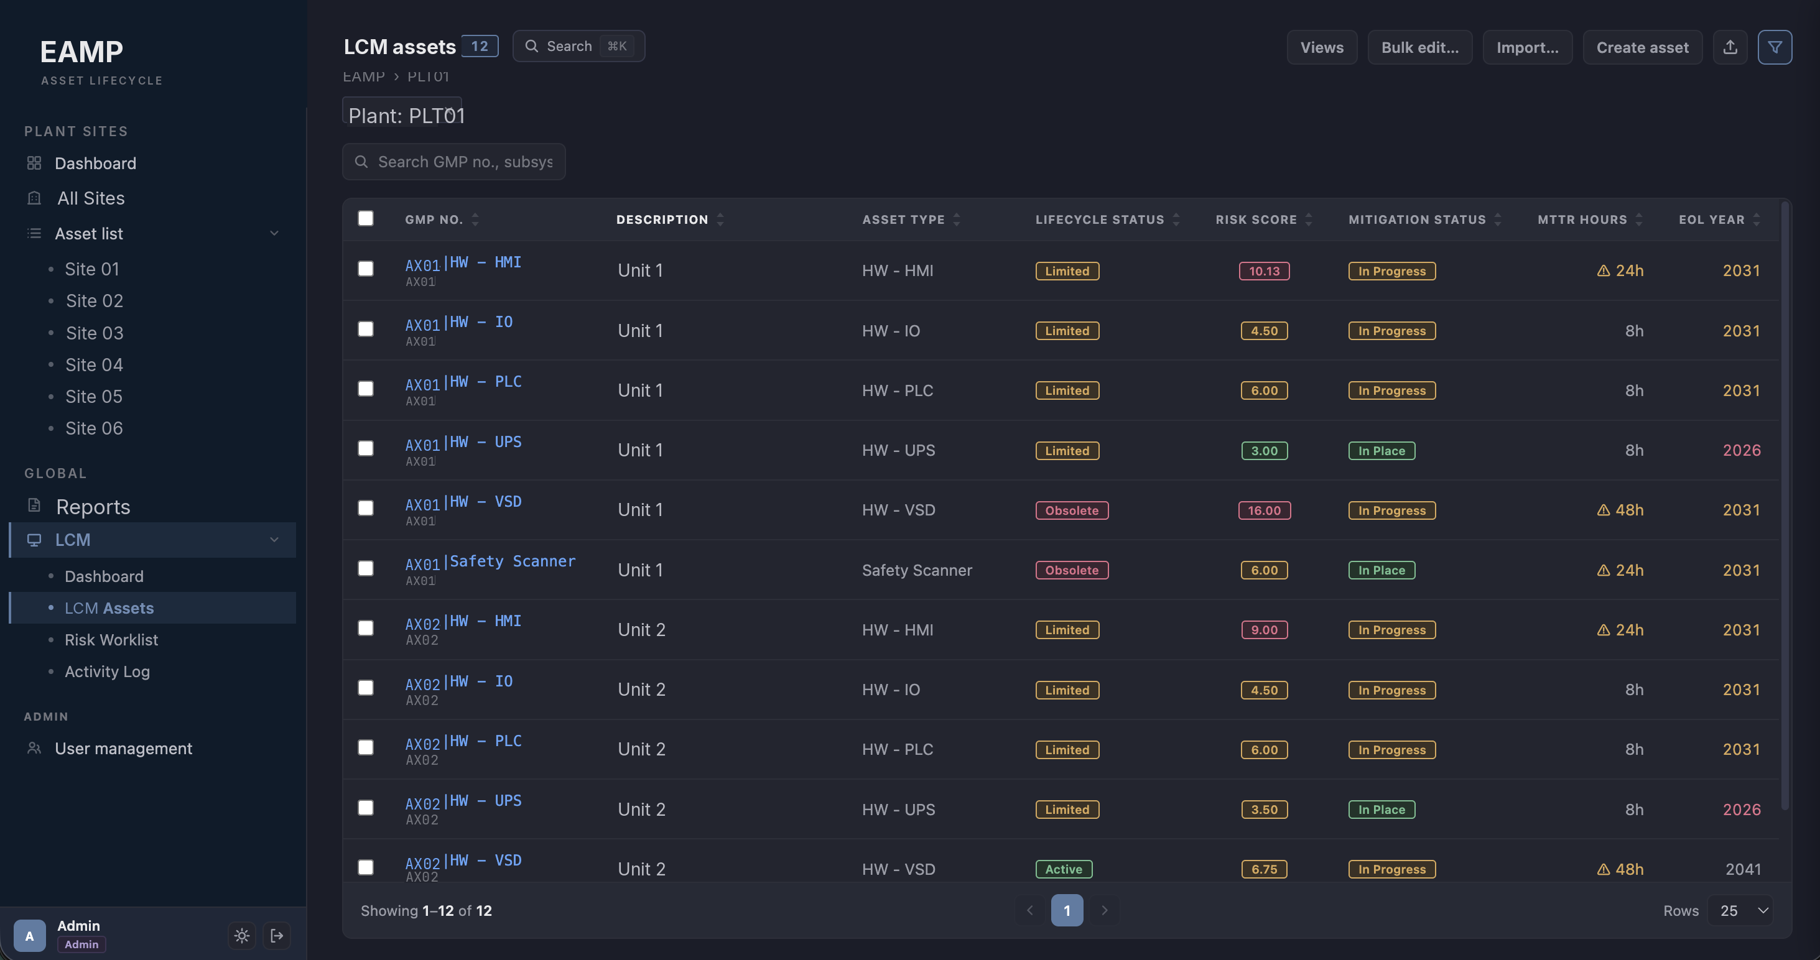Click the Create asset button
This screenshot has height=960, width=1820.
pos(1643,47)
